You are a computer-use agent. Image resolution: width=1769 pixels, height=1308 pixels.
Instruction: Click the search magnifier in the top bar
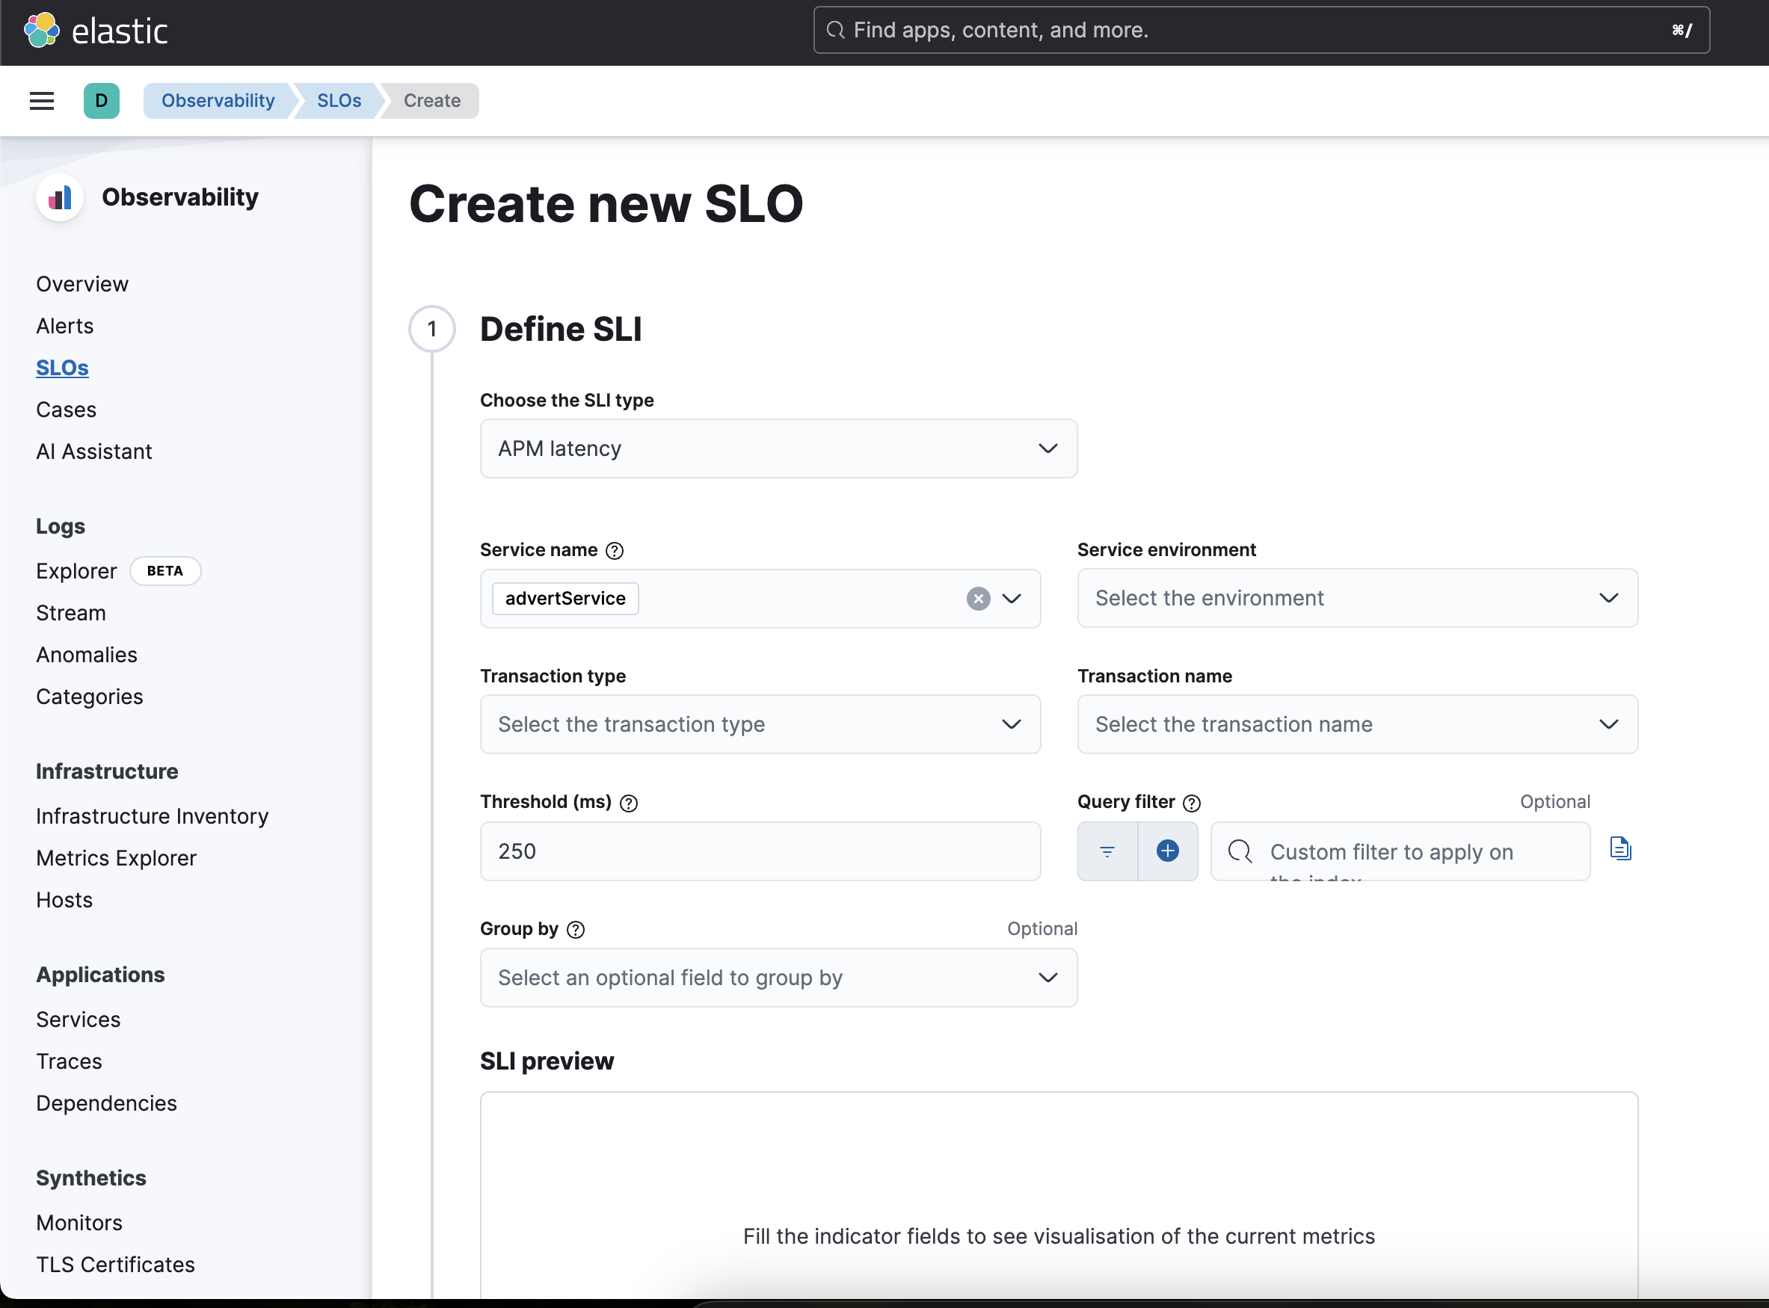[834, 30]
